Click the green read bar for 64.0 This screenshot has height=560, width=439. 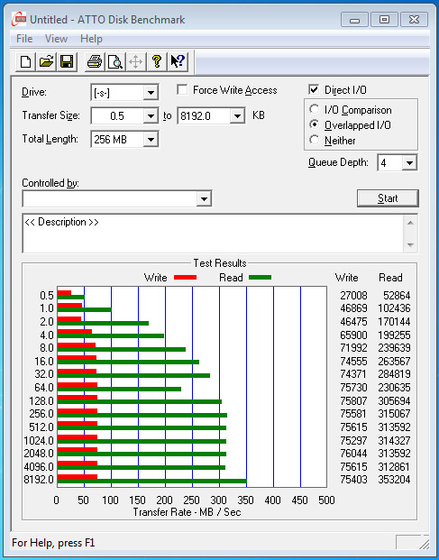coord(119,389)
